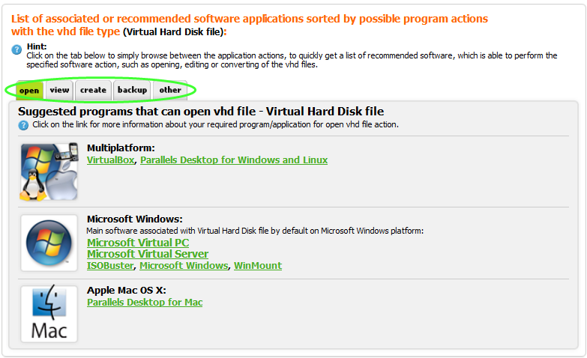Open the VirtualBox link
587x358 pixels.
pyautogui.click(x=110, y=160)
